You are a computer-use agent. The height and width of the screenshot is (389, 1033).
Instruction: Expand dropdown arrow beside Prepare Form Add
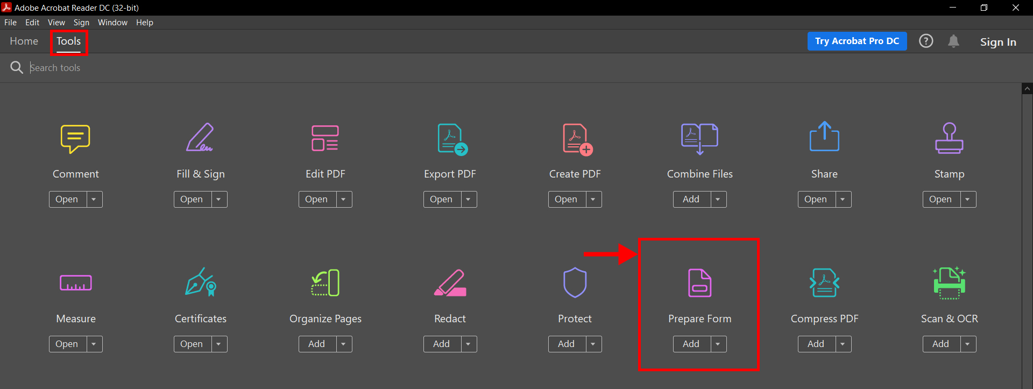pyautogui.click(x=718, y=344)
